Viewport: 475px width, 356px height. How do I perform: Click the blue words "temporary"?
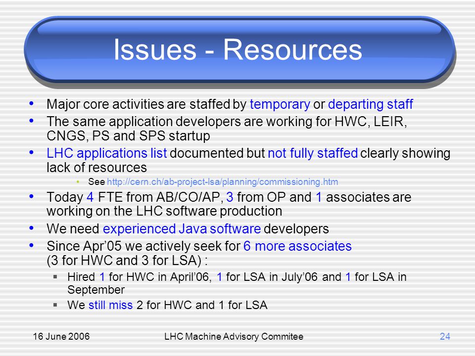pyautogui.click(x=280, y=104)
